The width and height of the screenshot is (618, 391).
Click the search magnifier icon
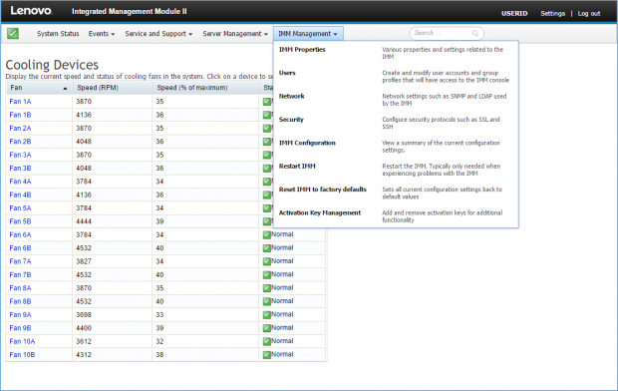pos(475,34)
